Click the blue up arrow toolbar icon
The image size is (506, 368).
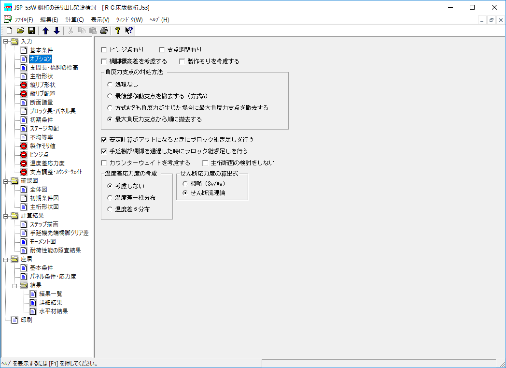coord(46,31)
